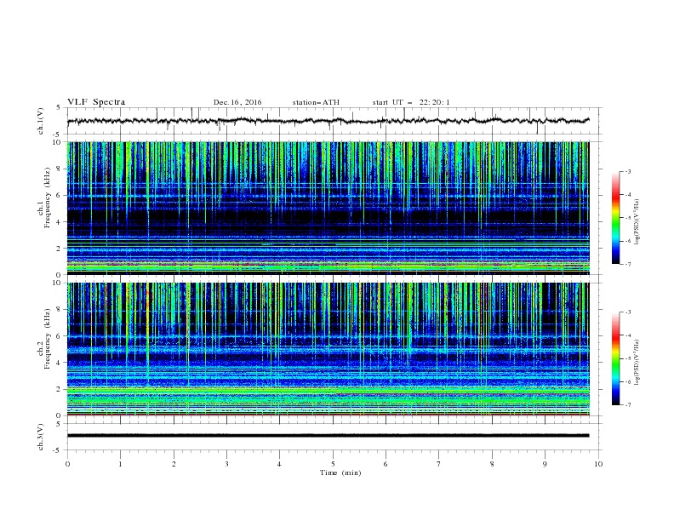Click the "5" tick on ch.1(V) voltage axis
The image size is (674, 521).
tap(59, 108)
